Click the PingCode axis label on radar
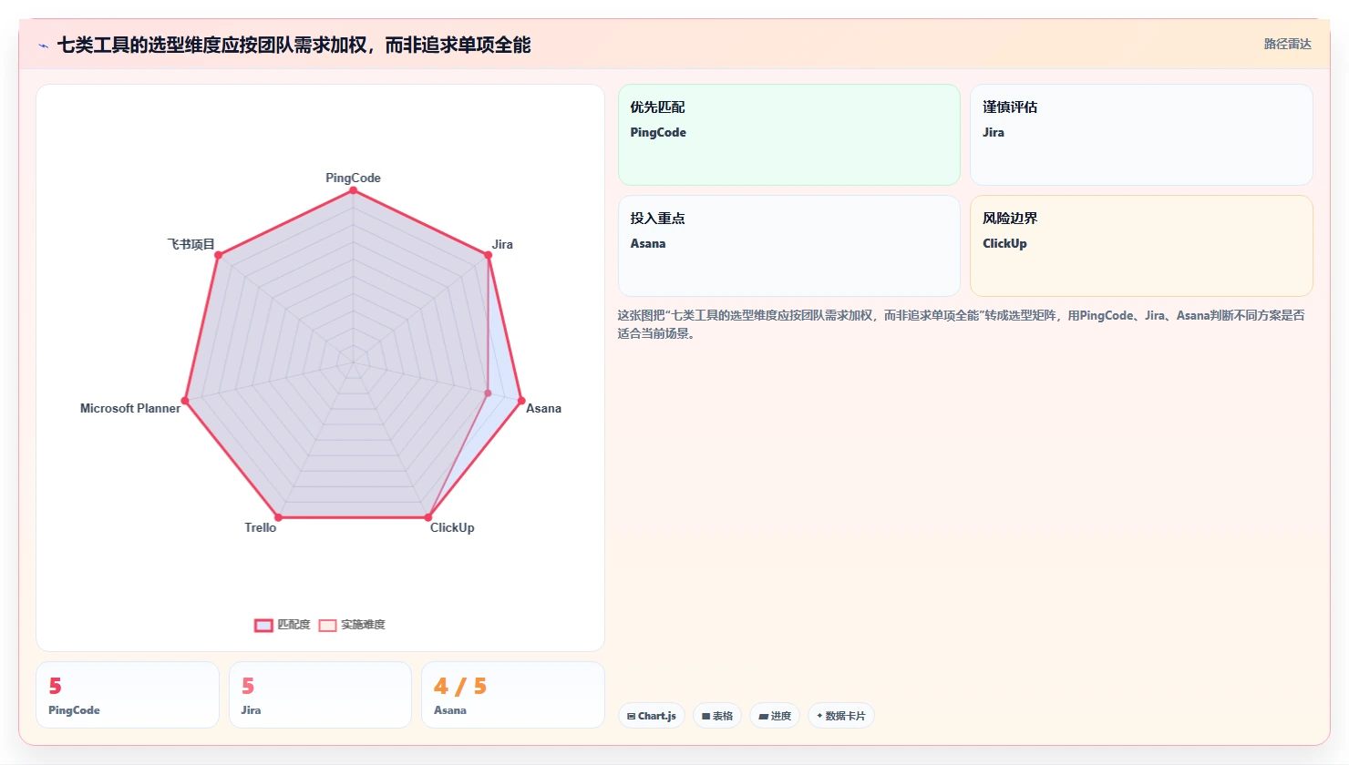Viewport: 1349px width, 765px height. tap(353, 178)
